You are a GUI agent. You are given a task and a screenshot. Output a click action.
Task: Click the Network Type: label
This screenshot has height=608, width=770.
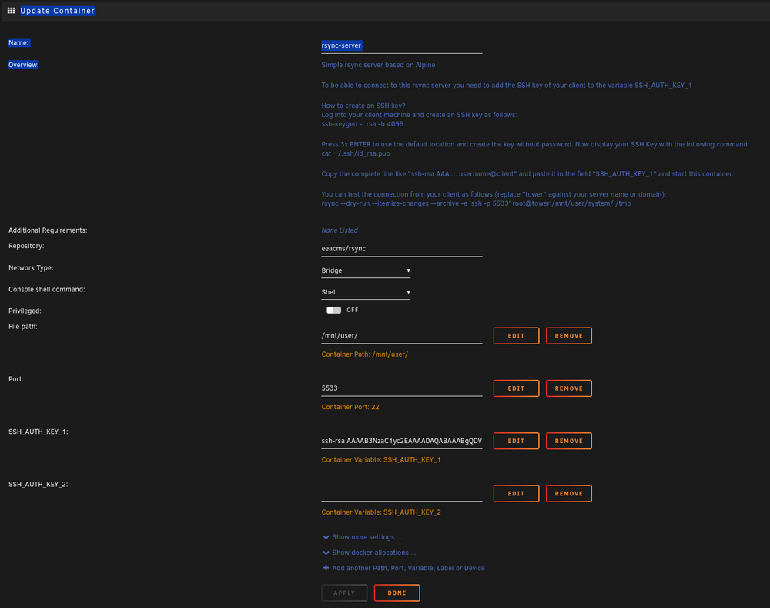31,268
